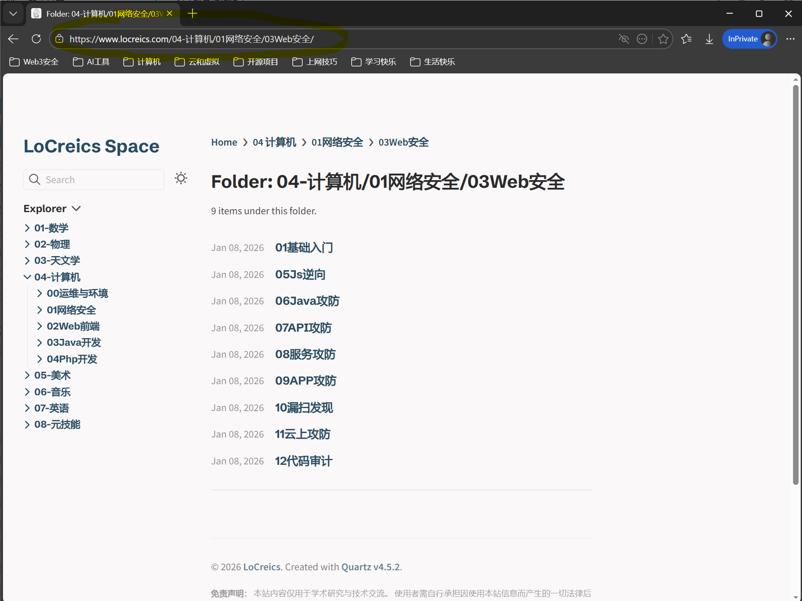Collapse the 04-计算机 folder
This screenshot has width=802, height=601.
tap(27, 277)
